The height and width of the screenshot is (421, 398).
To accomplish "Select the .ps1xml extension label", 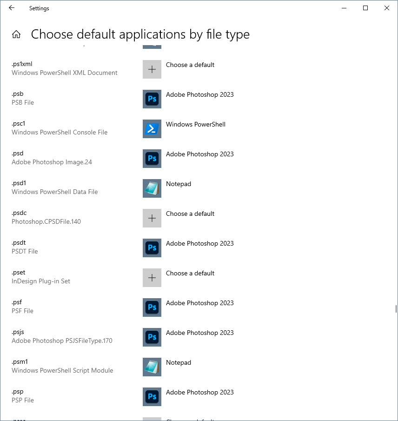I will point(22,64).
